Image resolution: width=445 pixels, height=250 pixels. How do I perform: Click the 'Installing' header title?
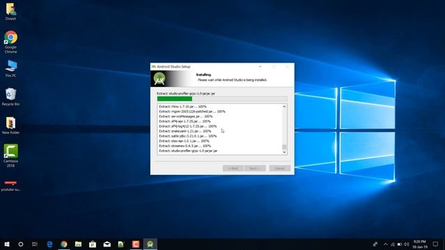[x=204, y=75]
